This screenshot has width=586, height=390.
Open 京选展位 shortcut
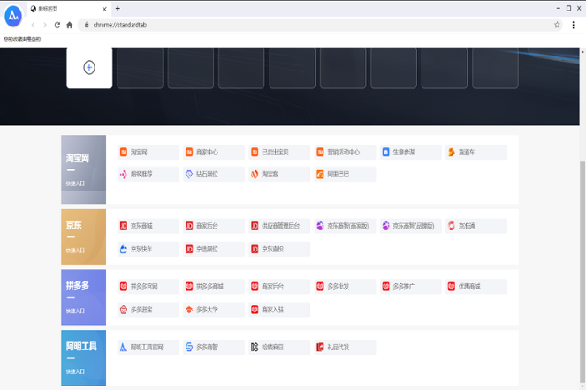coord(214,249)
